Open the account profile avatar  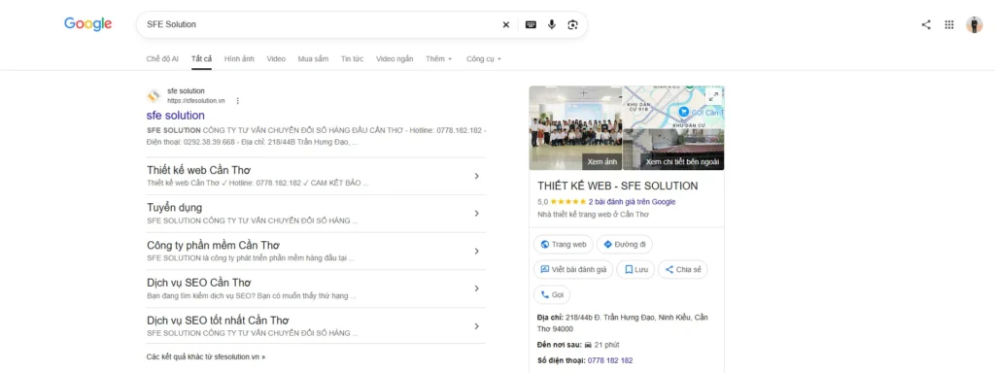974,24
